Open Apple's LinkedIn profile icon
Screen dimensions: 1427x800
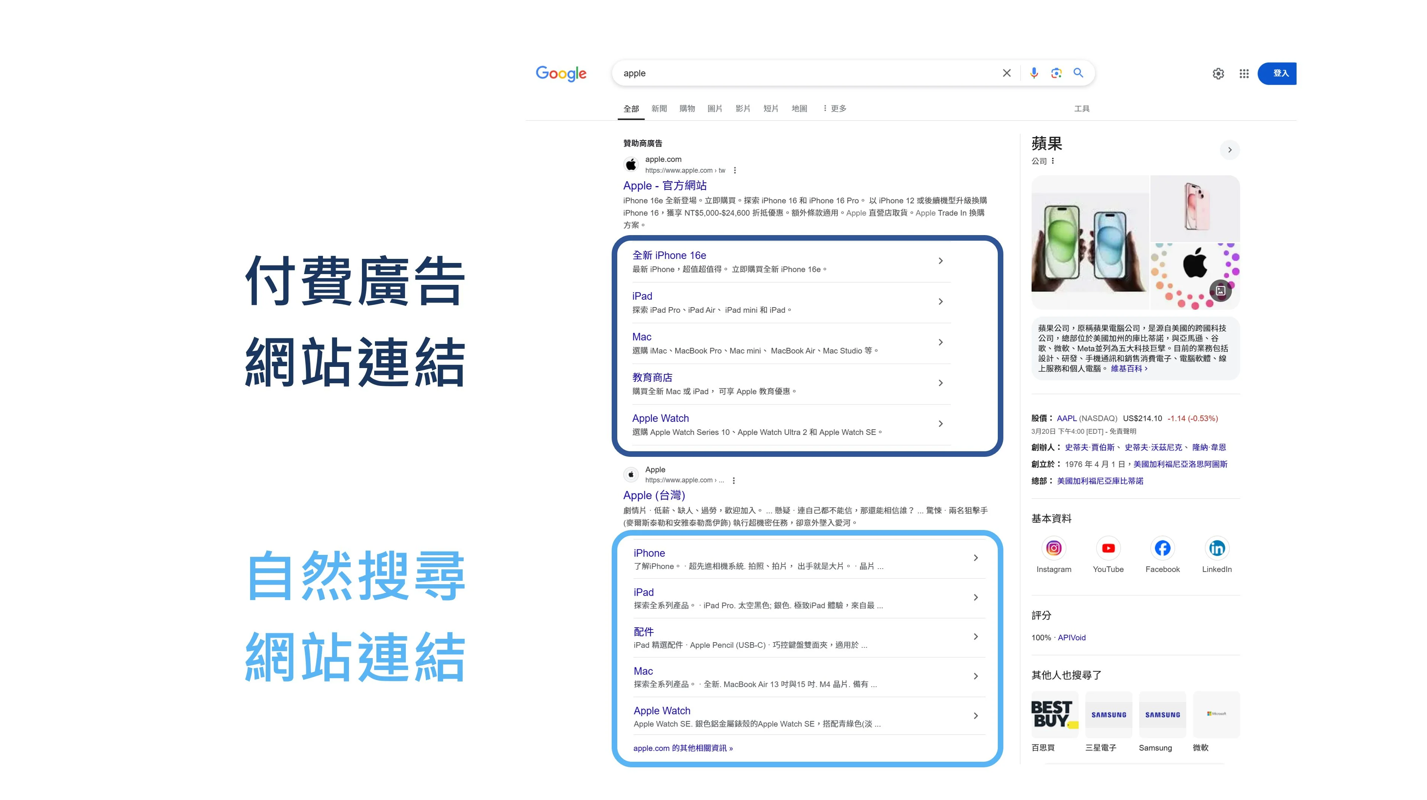pyautogui.click(x=1217, y=548)
